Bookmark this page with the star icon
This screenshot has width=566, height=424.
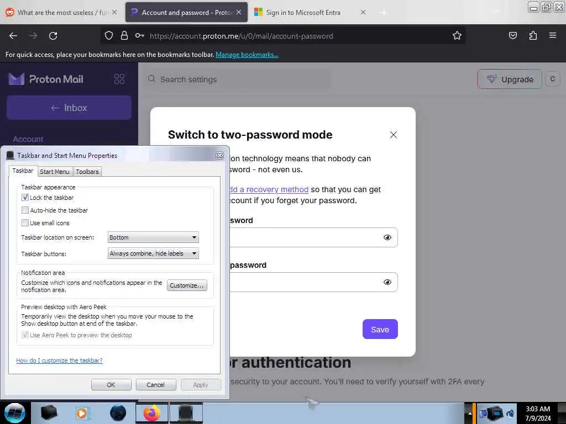457,35
